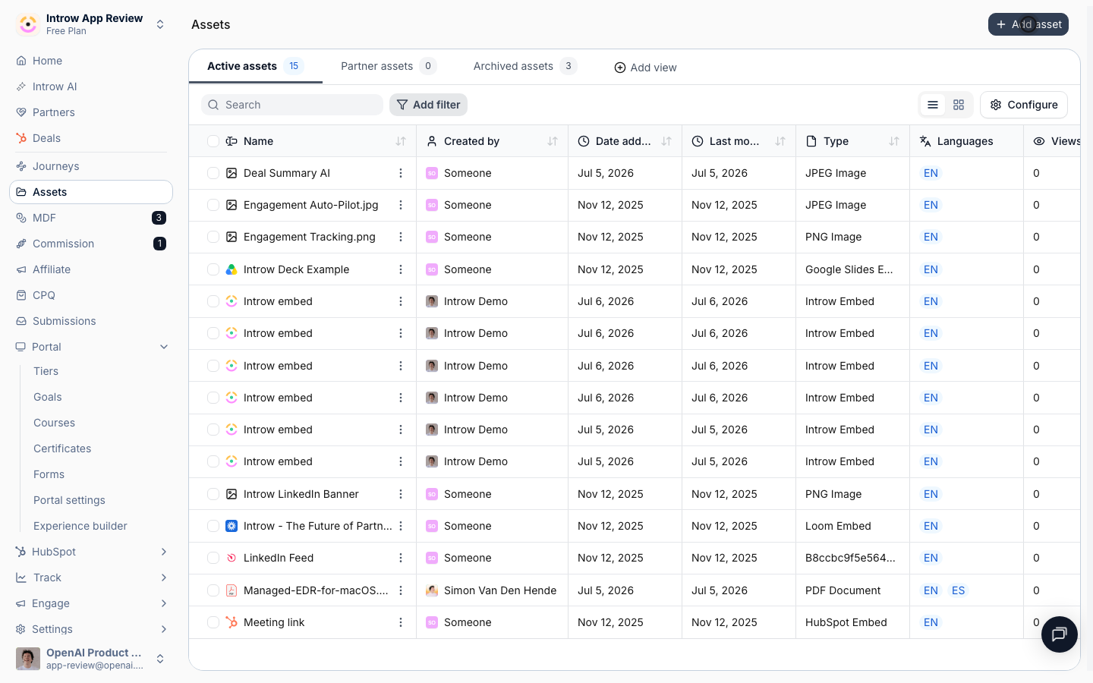This screenshot has height=683, width=1093.
Task: Open Portal settings under Portal
Action: [70, 500]
